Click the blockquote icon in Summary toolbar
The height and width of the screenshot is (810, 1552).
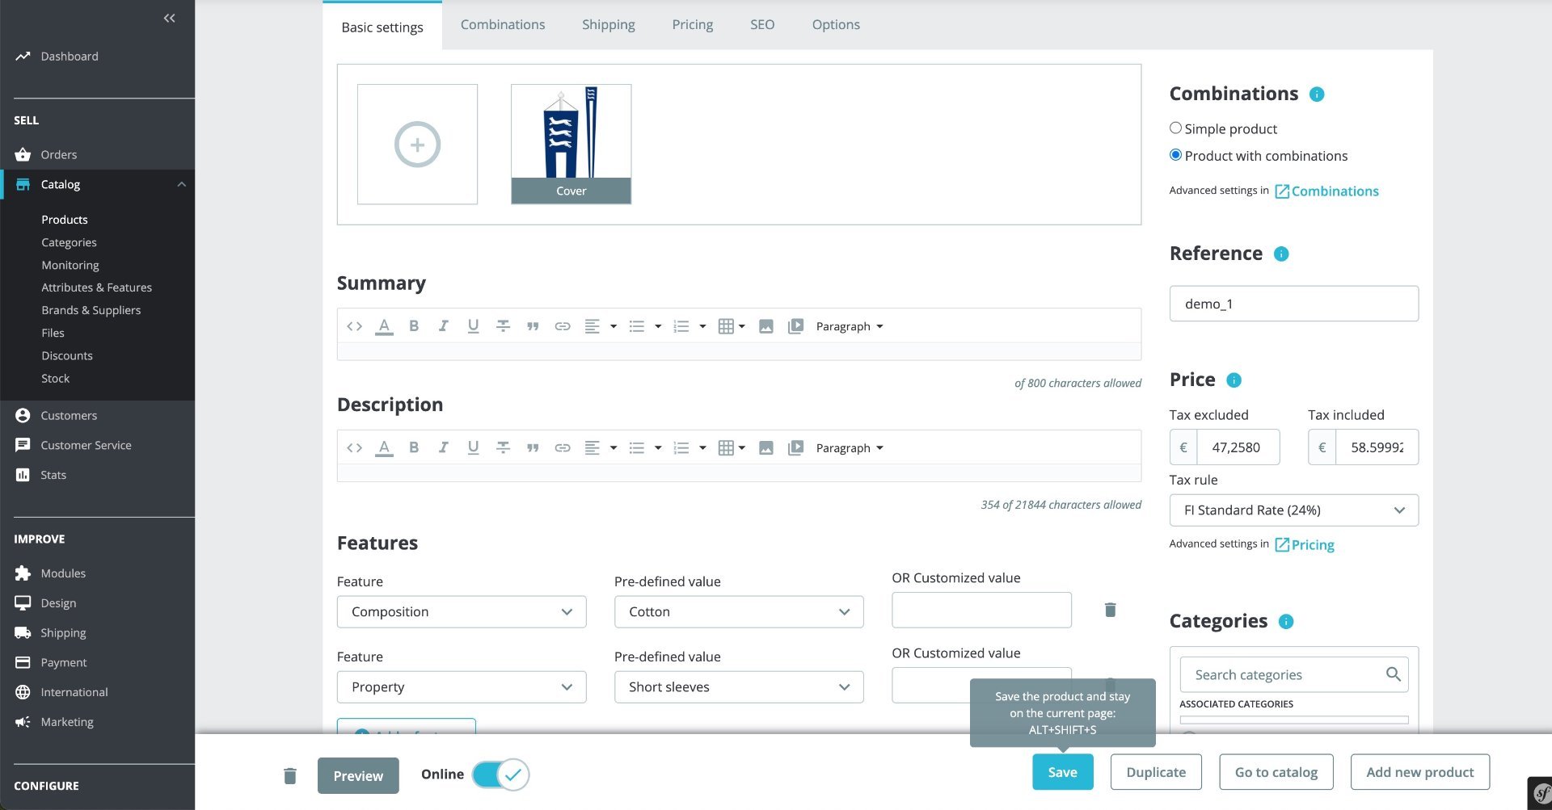click(533, 326)
